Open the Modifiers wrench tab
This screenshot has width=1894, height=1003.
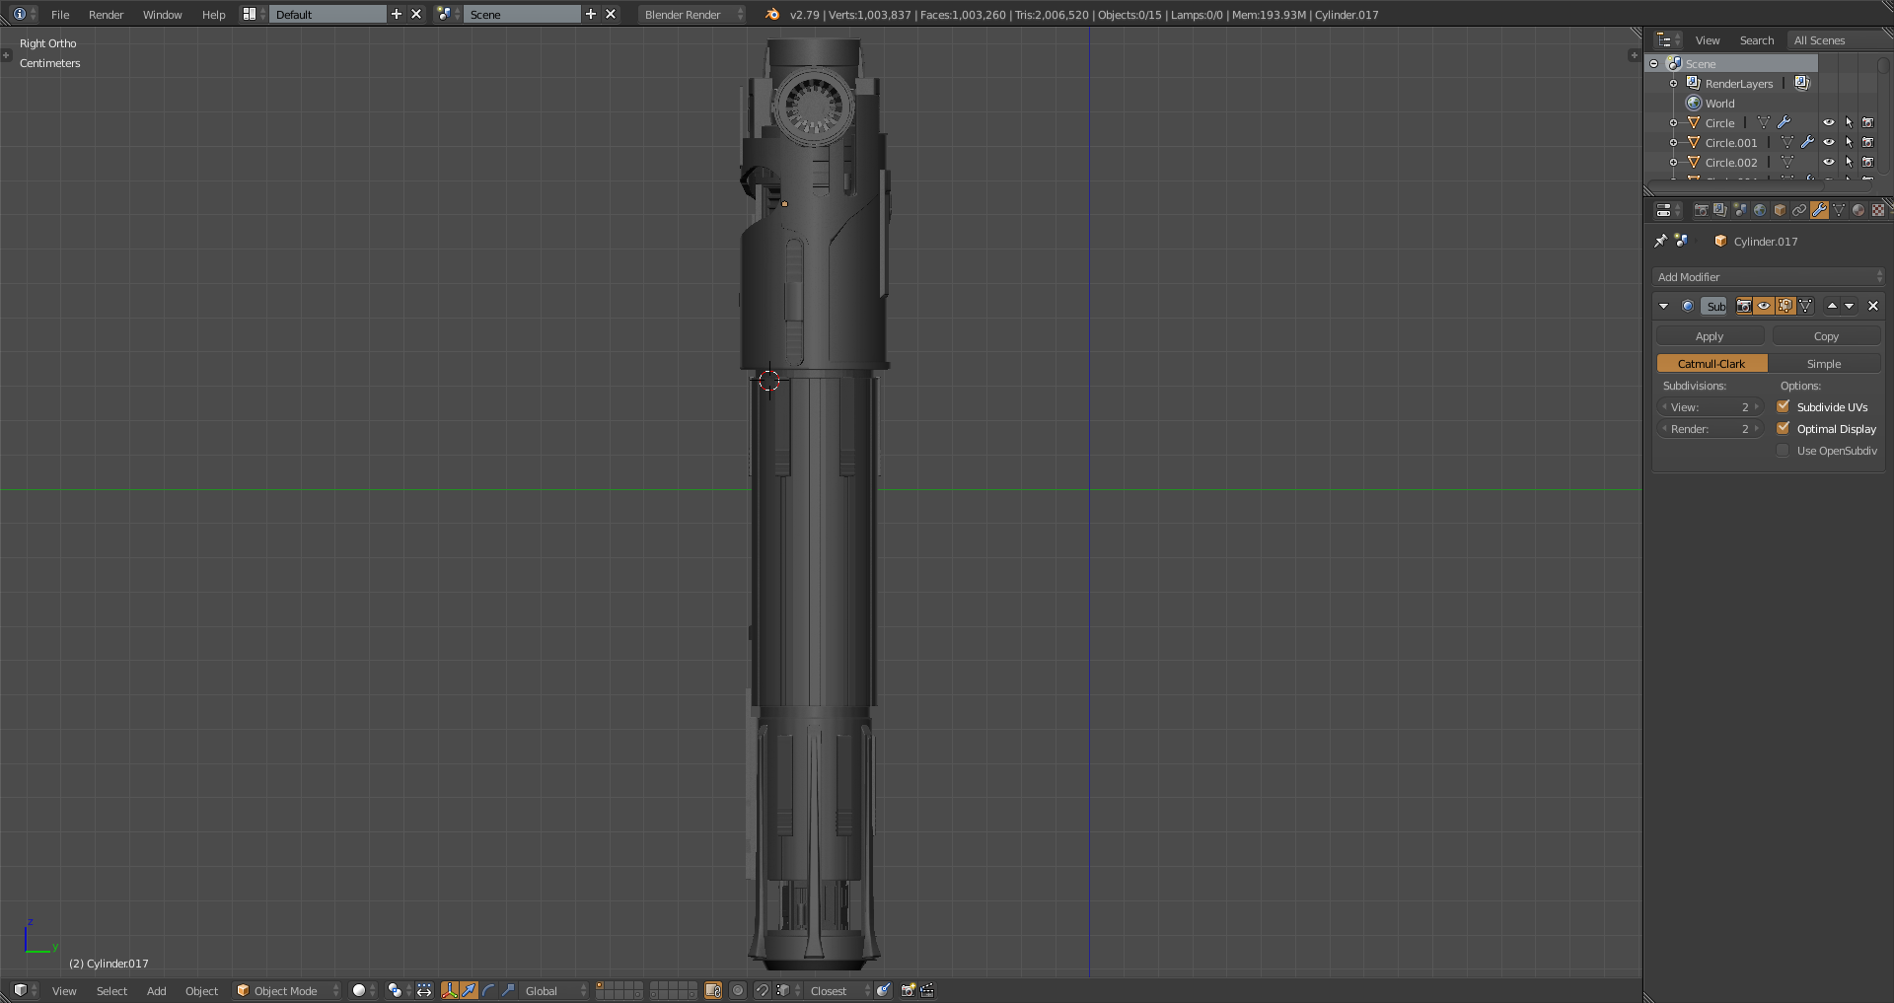[1819, 210]
